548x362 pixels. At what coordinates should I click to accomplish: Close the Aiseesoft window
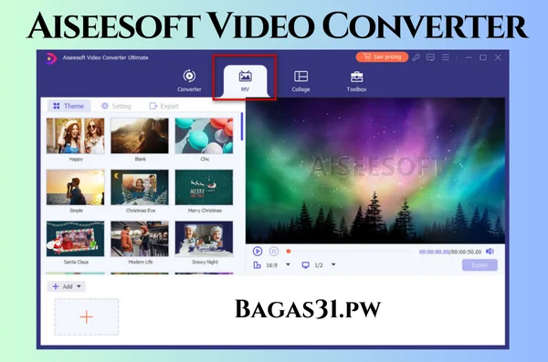pyautogui.click(x=498, y=57)
